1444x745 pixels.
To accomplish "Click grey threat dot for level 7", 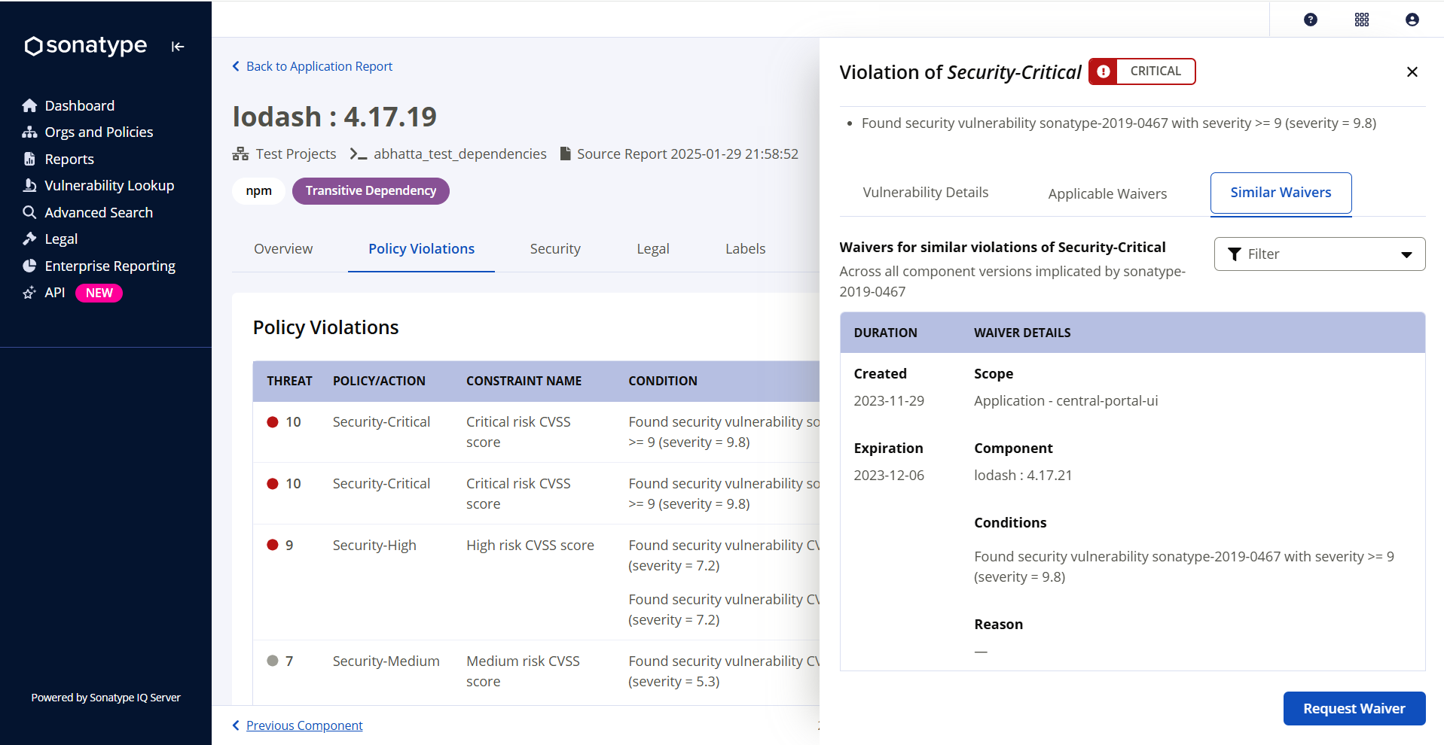I will coord(273,661).
